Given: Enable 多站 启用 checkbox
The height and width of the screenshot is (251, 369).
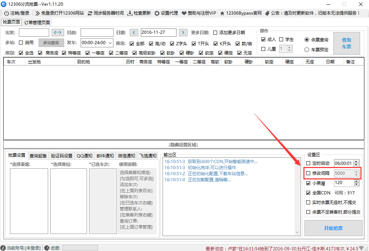Looking at the screenshot, I should 21,42.
